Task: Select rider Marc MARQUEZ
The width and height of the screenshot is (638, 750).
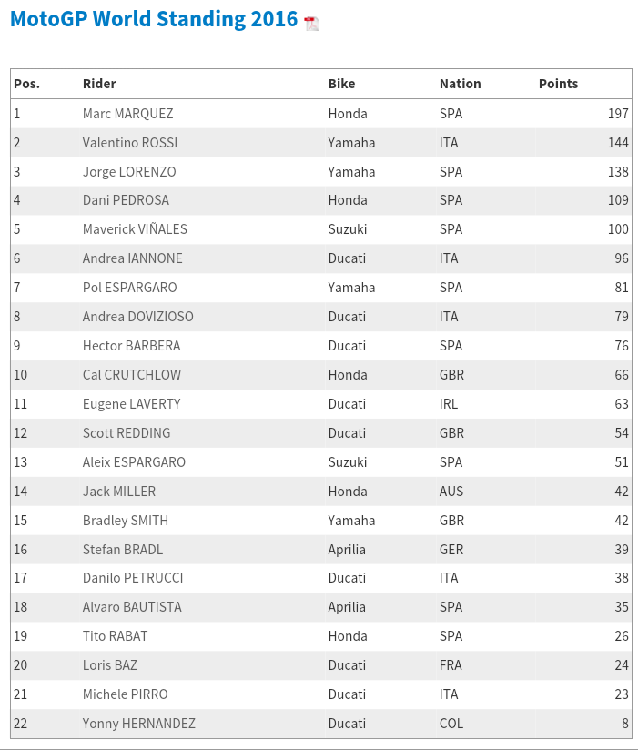Action: tap(127, 114)
